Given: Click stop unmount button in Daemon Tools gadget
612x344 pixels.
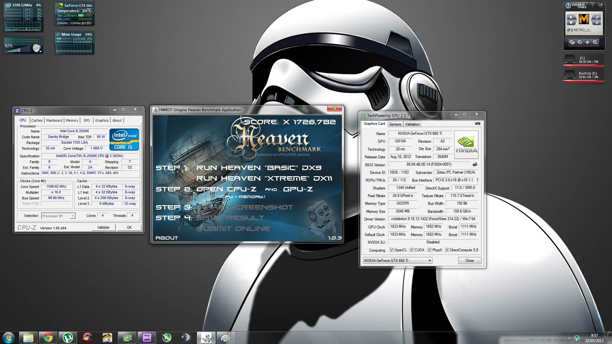Looking at the screenshot, I should (571, 22).
